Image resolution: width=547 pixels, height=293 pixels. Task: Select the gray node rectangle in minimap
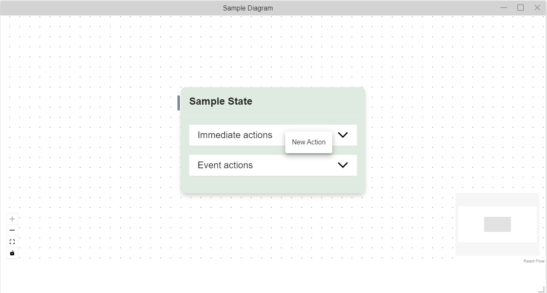[498, 224]
